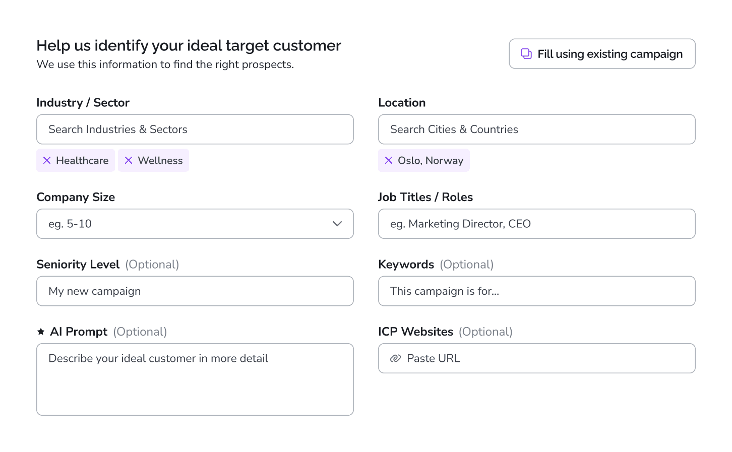The width and height of the screenshot is (732, 452).
Task: Focus the Keywords optional input
Action: pyautogui.click(x=536, y=291)
